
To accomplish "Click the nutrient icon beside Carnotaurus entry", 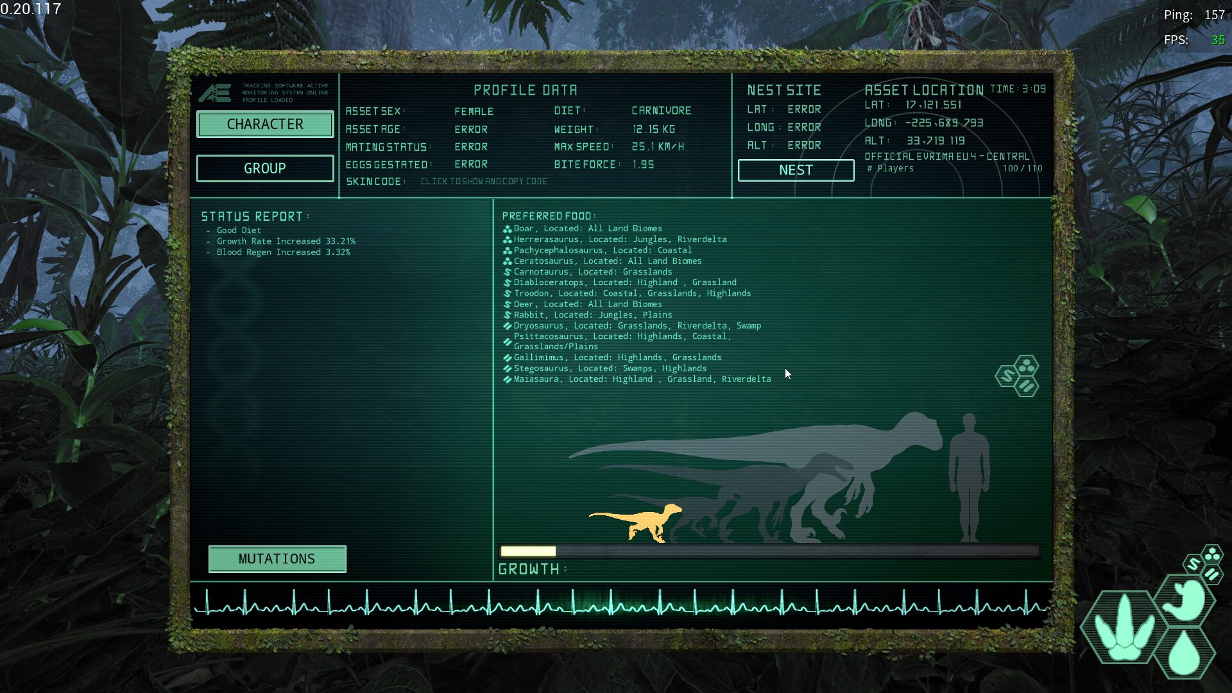I will pyautogui.click(x=507, y=272).
